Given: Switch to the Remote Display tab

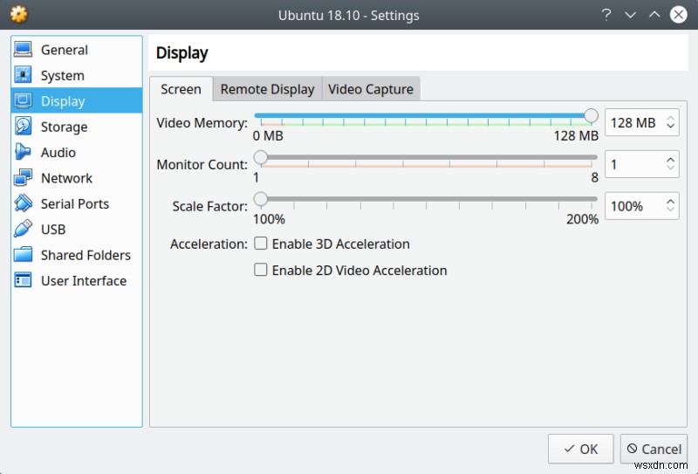Looking at the screenshot, I should [x=268, y=89].
